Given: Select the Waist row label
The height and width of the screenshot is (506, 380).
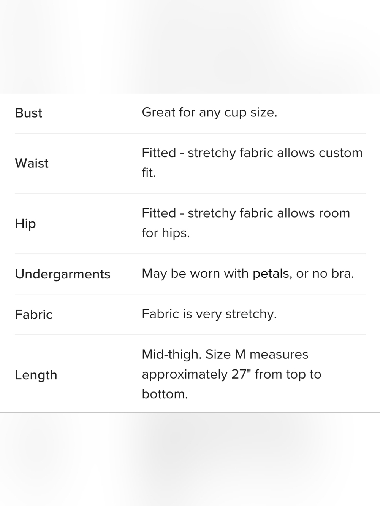Looking at the screenshot, I should (32, 163).
